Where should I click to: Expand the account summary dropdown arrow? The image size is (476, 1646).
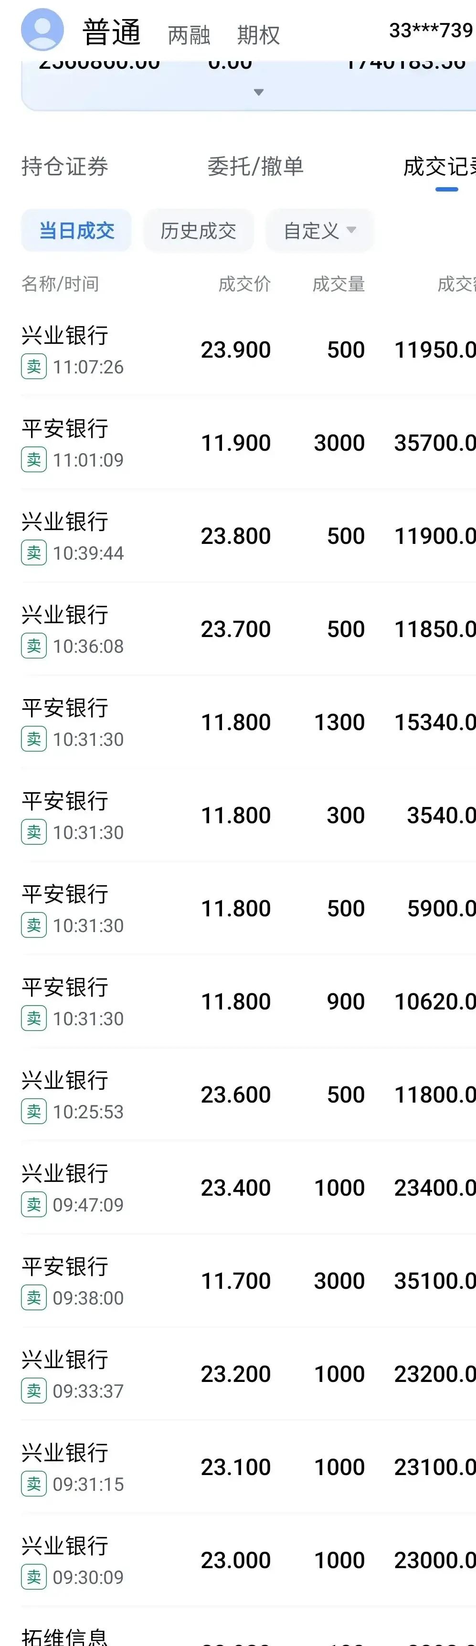point(258,92)
